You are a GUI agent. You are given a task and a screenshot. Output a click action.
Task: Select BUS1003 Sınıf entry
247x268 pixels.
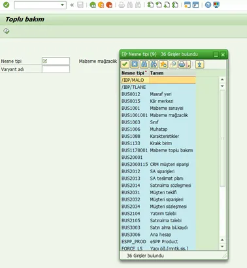[158, 122]
